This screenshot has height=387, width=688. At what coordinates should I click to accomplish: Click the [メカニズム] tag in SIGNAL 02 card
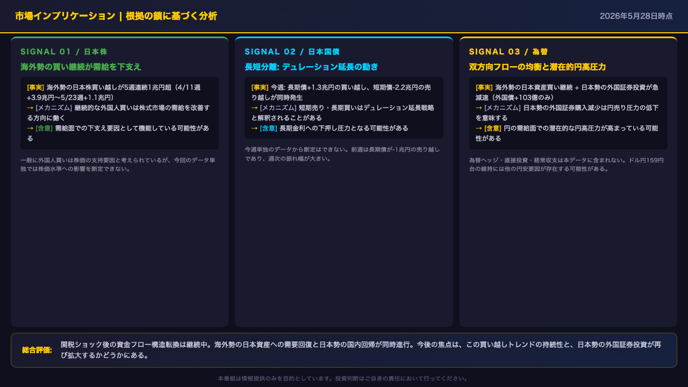click(278, 107)
